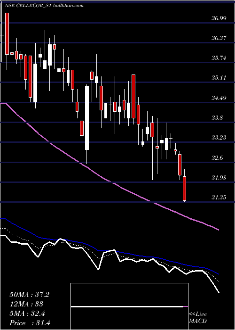235x330 pixels.
Task: Click the <<Live MACD label
Action: pos(198,318)
